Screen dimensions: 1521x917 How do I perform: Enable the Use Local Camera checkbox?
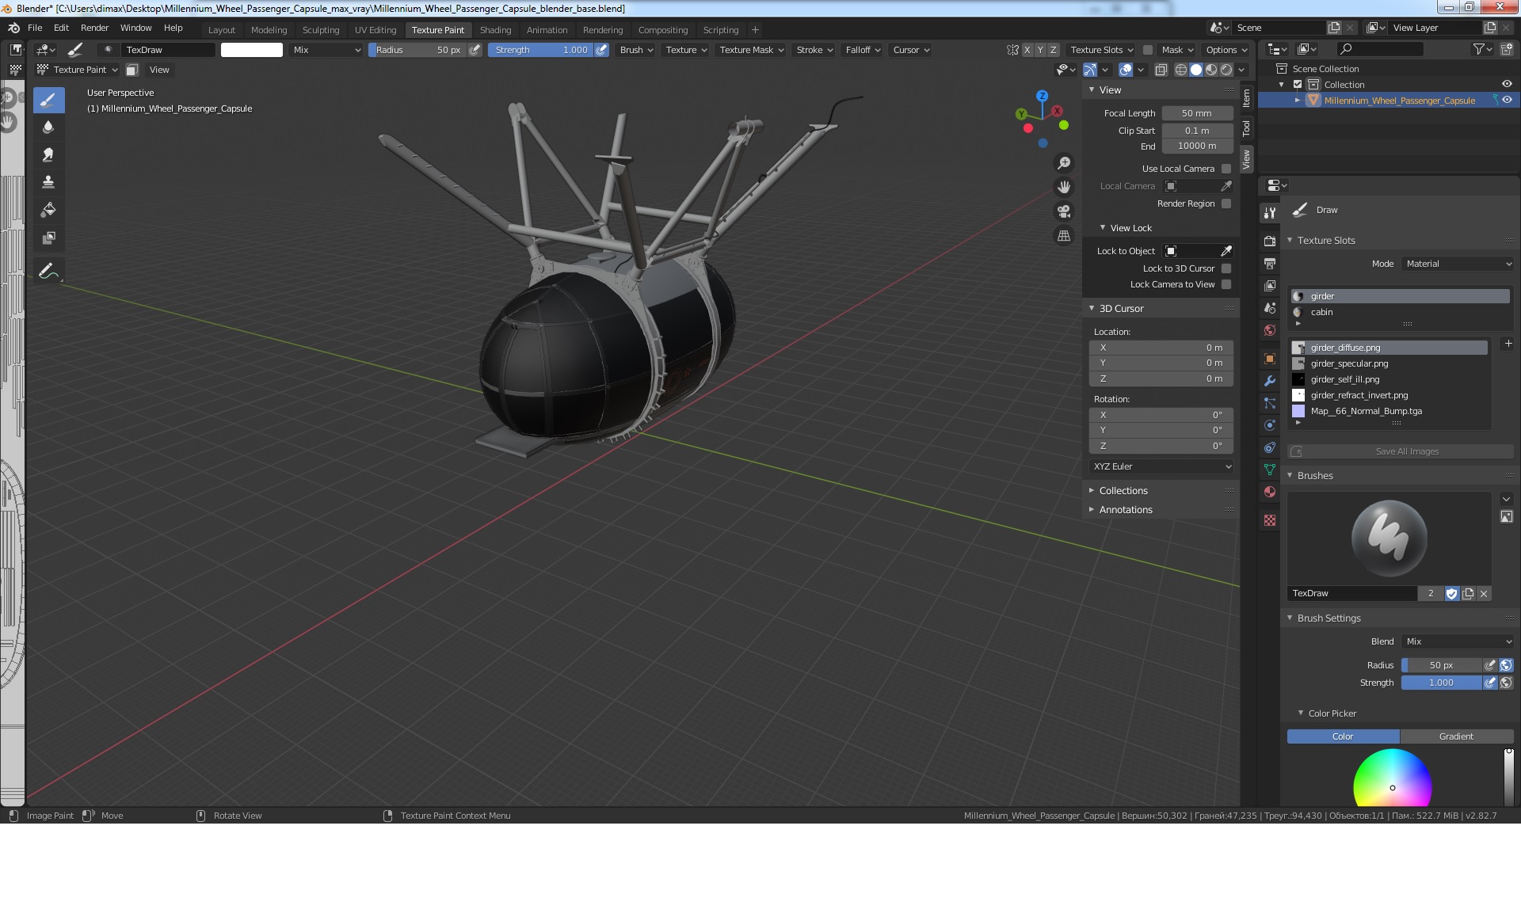pyautogui.click(x=1226, y=169)
